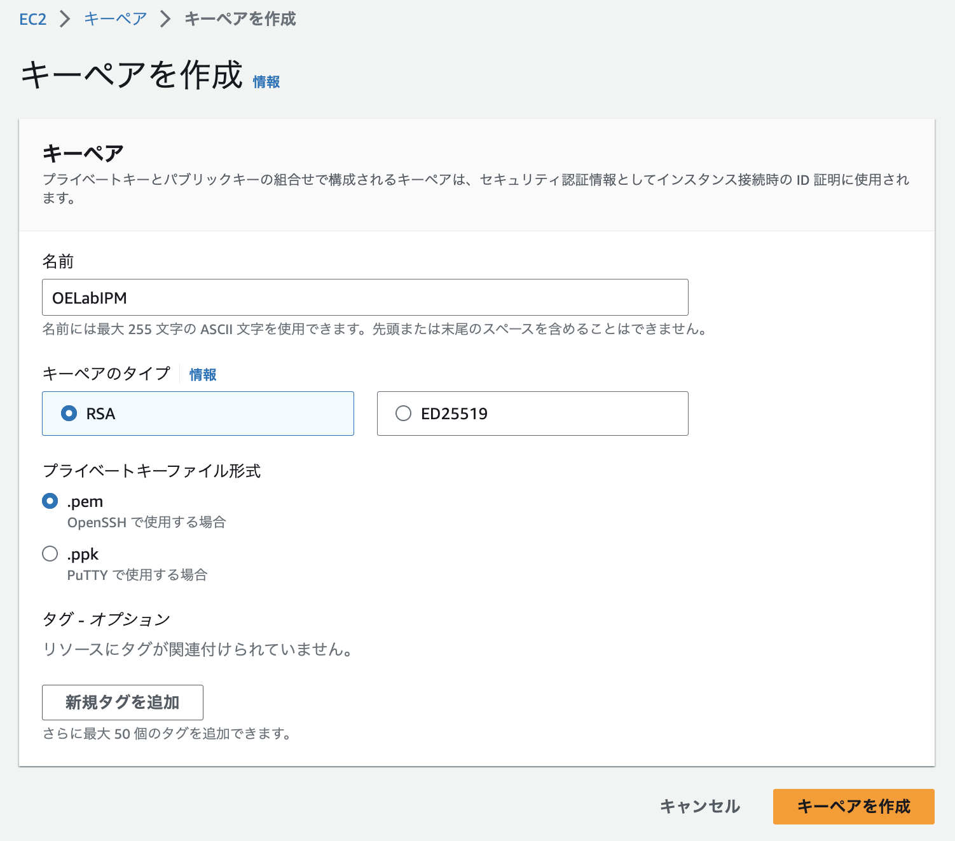
Task: Click the .ppk label text
Action: 83,553
